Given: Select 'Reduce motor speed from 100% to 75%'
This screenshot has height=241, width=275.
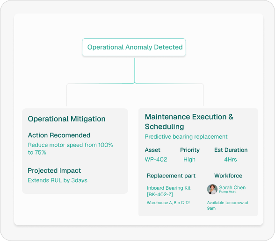Looking at the screenshot, I should (x=70, y=149).
